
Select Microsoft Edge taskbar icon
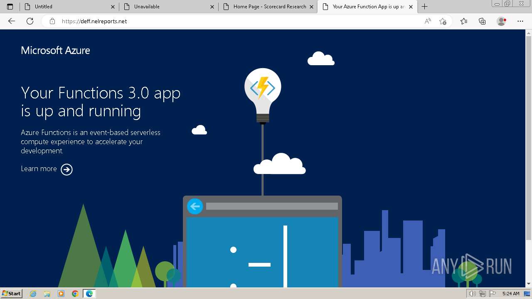click(x=89, y=294)
